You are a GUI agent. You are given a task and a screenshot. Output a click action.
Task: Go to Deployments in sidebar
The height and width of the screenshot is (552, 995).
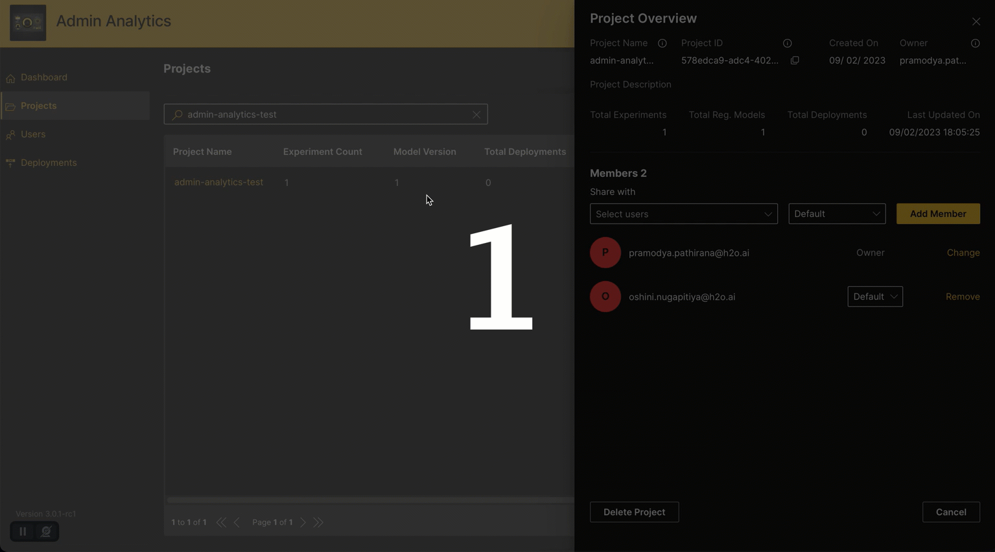pyautogui.click(x=49, y=163)
